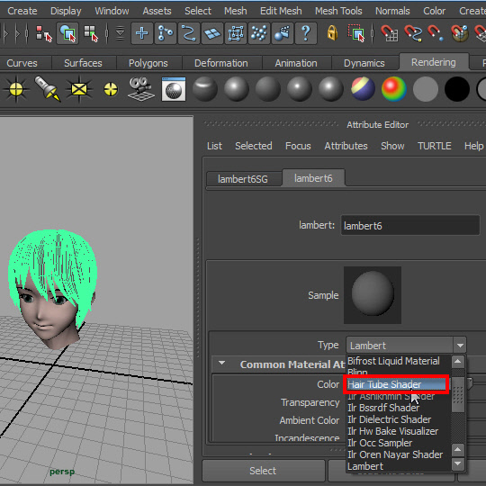Select the lambert6 tab
The width and height of the screenshot is (486, 486).
[x=313, y=178]
